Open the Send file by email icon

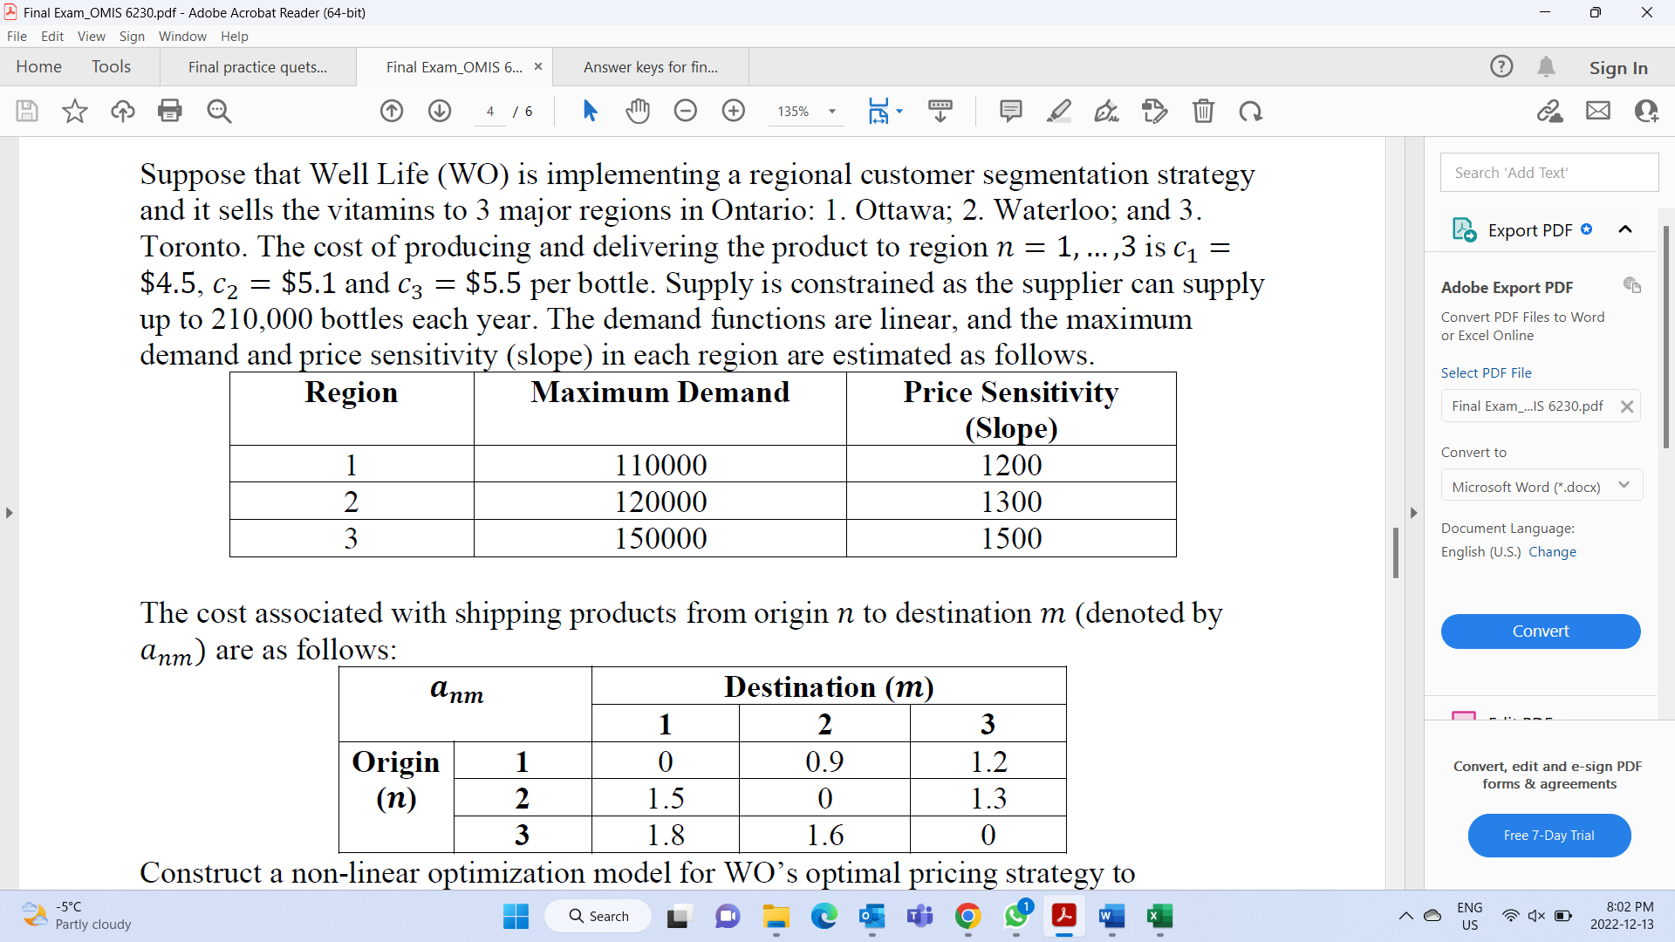(x=1598, y=111)
